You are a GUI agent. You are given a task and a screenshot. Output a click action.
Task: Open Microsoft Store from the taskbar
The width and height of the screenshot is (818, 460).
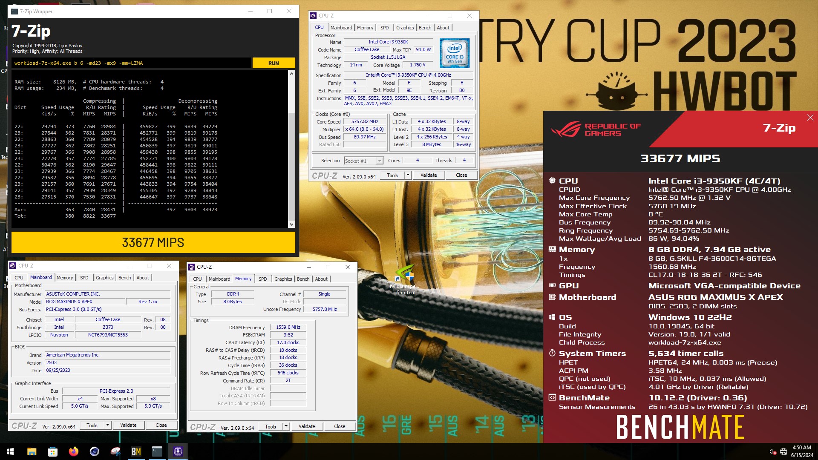52,451
